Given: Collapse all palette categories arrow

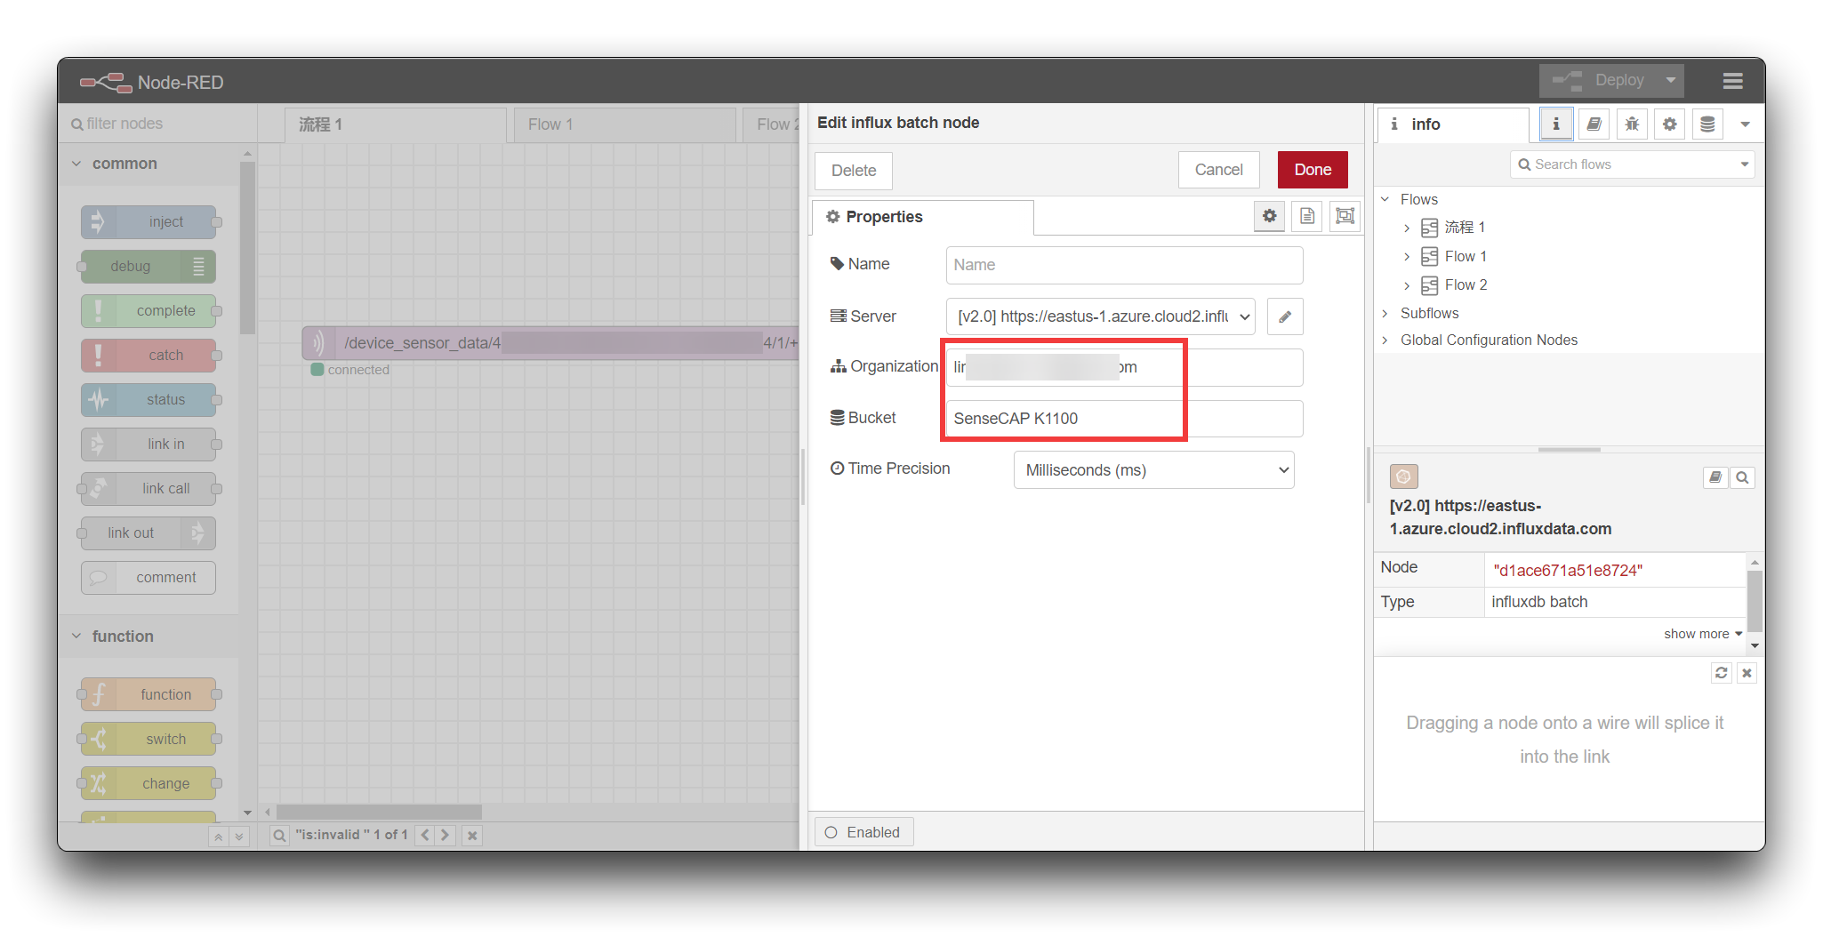Looking at the screenshot, I should pos(218,837).
